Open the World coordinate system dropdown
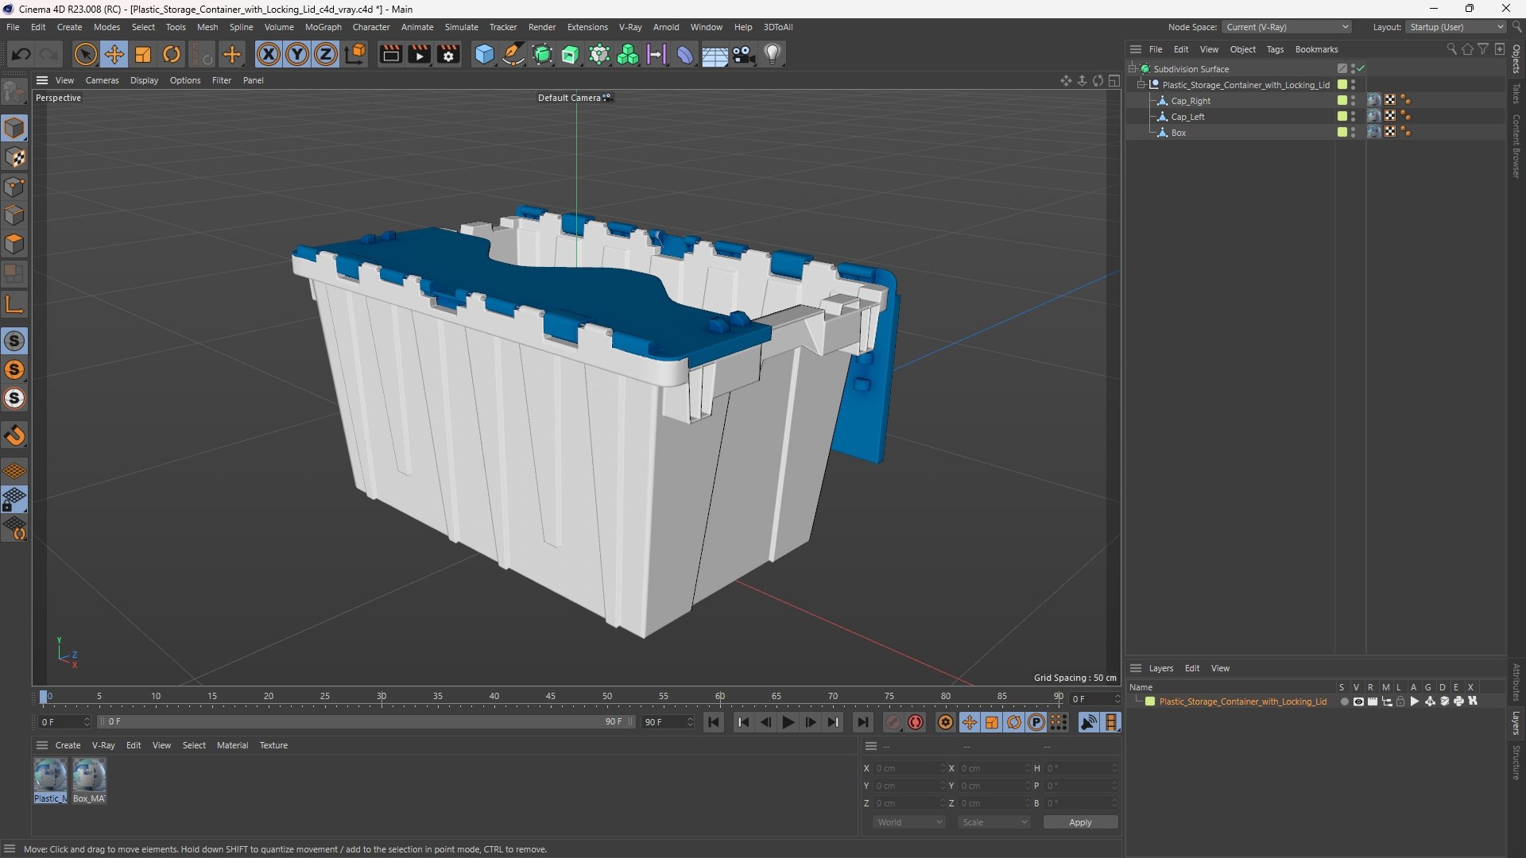 click(x=909, y=822)
